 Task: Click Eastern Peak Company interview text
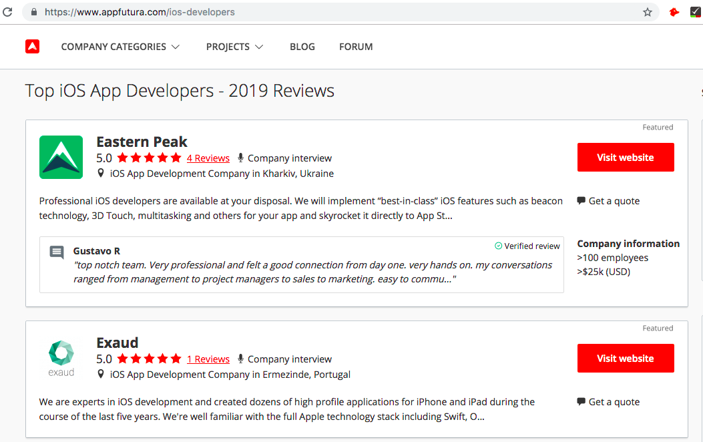click(290, 158)
